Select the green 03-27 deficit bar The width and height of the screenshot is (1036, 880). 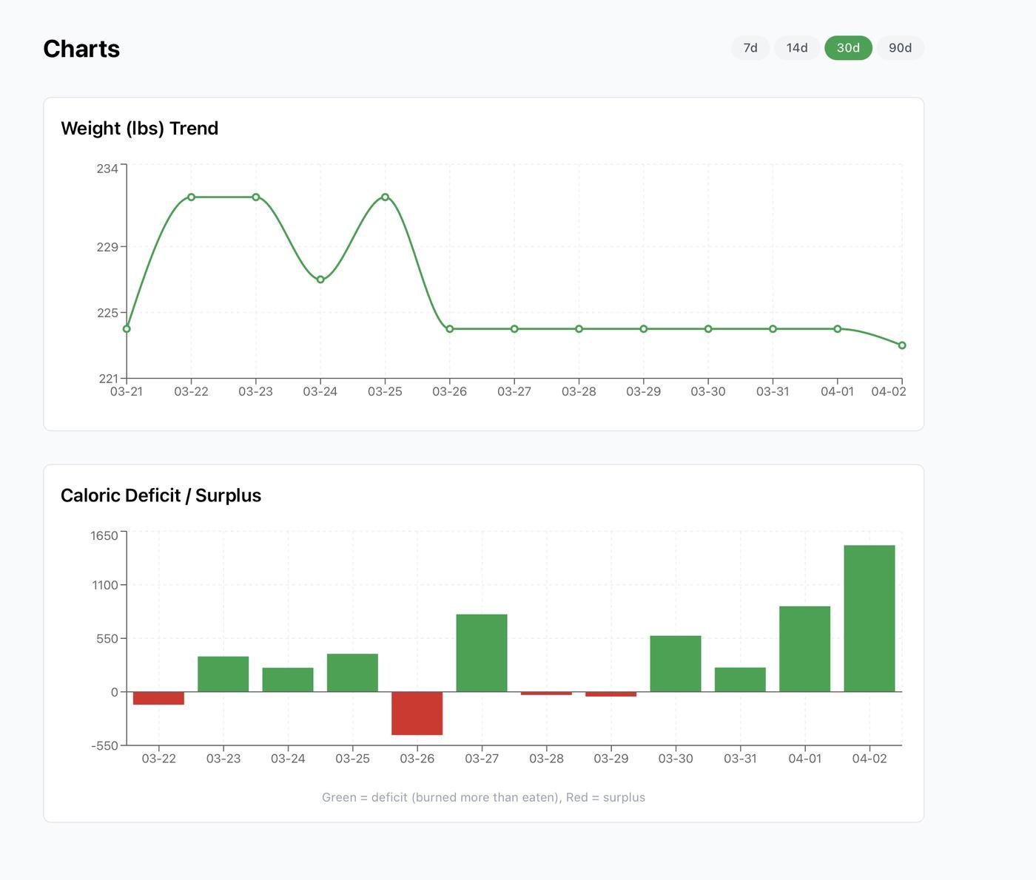(482, 653)
